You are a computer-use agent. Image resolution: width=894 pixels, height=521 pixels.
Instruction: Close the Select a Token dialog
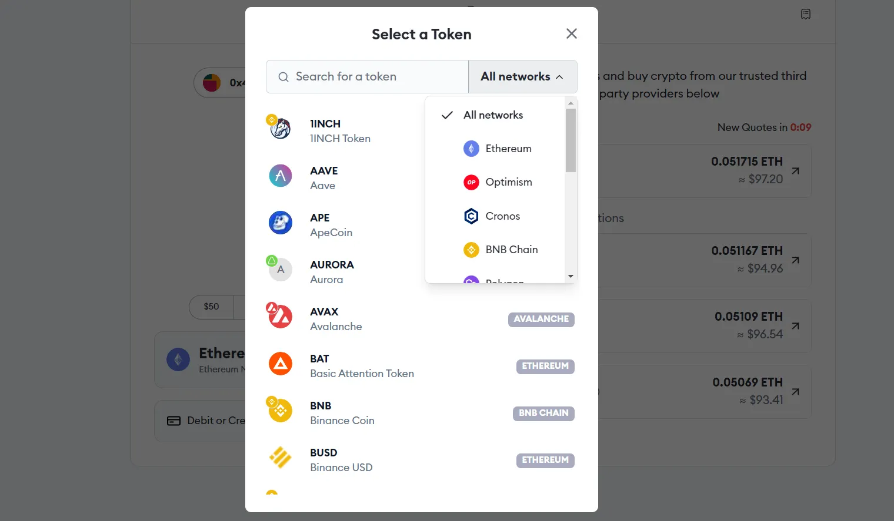pos(571,34)
